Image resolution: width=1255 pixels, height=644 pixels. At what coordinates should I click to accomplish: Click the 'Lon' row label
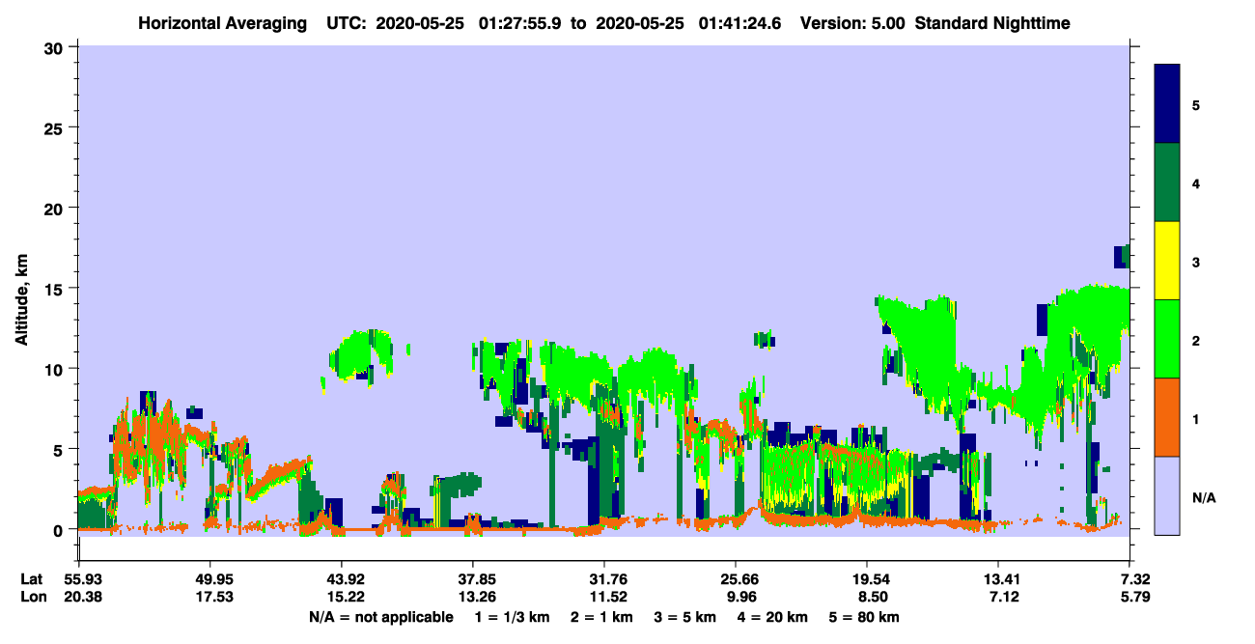click(32, 597)
